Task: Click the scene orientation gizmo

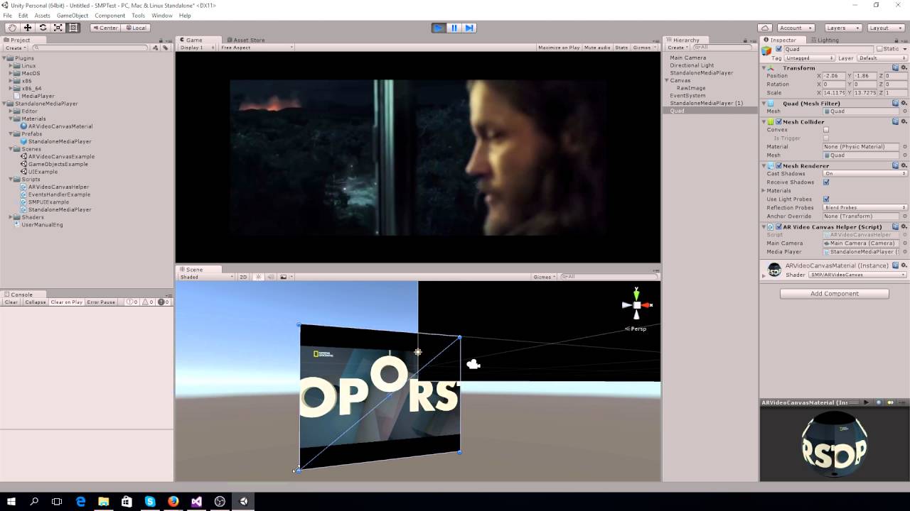Action: coord(636,304)
